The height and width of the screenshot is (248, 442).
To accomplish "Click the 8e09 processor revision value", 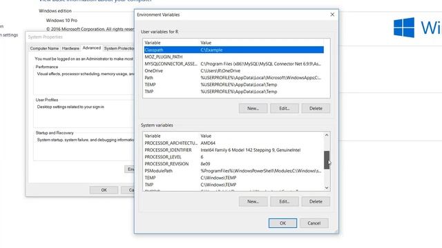I will (x=205, y=164).
